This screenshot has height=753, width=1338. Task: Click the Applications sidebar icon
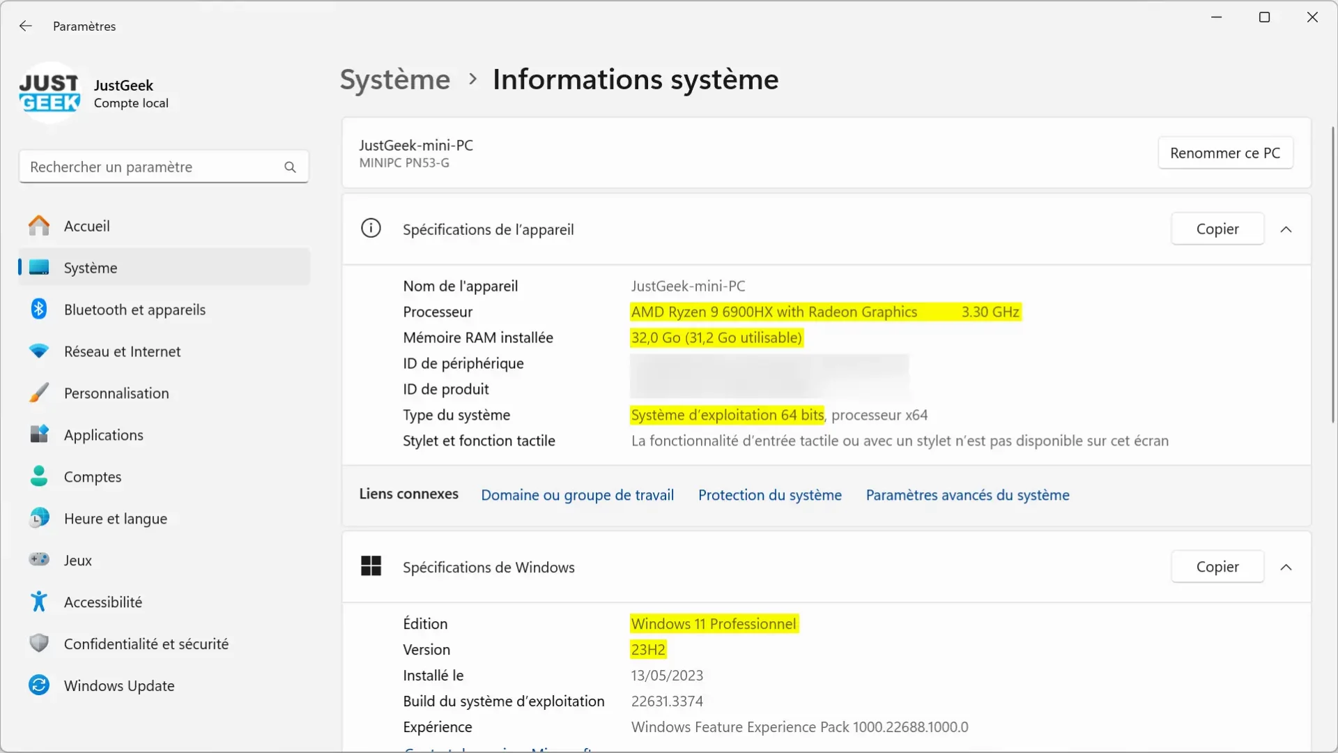click(38, 435)
